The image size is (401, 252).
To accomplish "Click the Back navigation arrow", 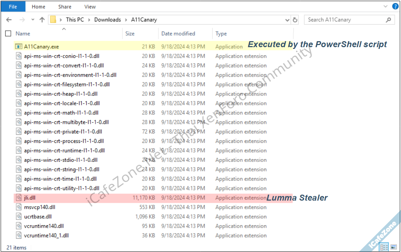I will click(x=9, y=20).
